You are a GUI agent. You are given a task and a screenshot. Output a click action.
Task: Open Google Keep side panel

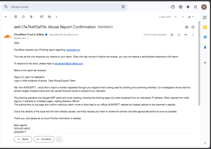point(205,27)
